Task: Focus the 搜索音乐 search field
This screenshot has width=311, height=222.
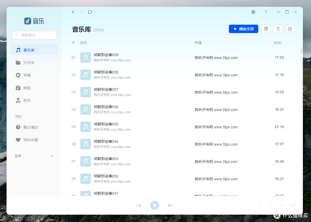Action: coord(34,35)
